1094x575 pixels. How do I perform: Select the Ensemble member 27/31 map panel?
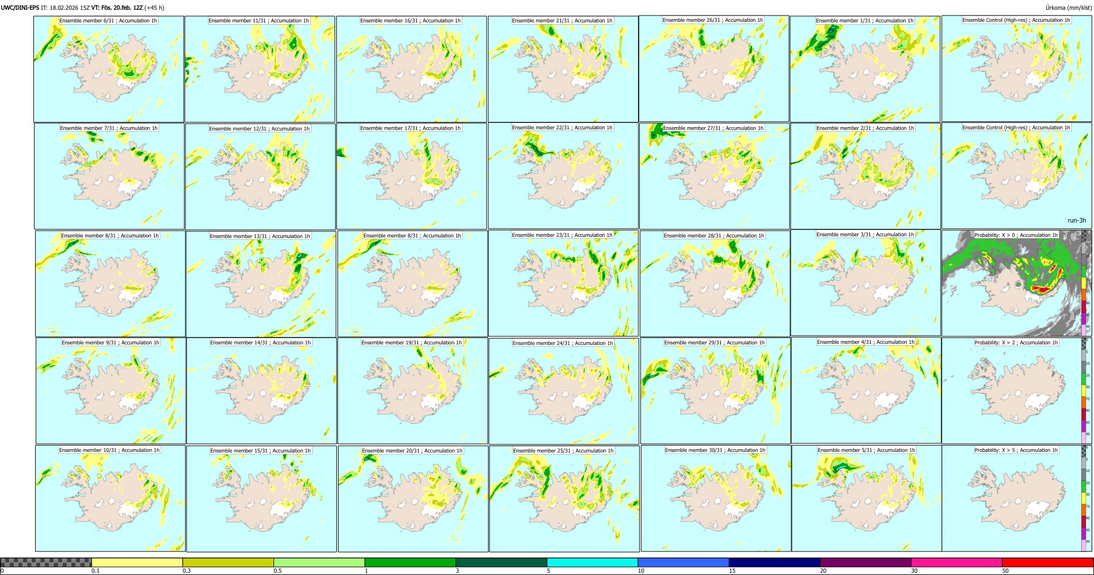click(x=714, y=176)
